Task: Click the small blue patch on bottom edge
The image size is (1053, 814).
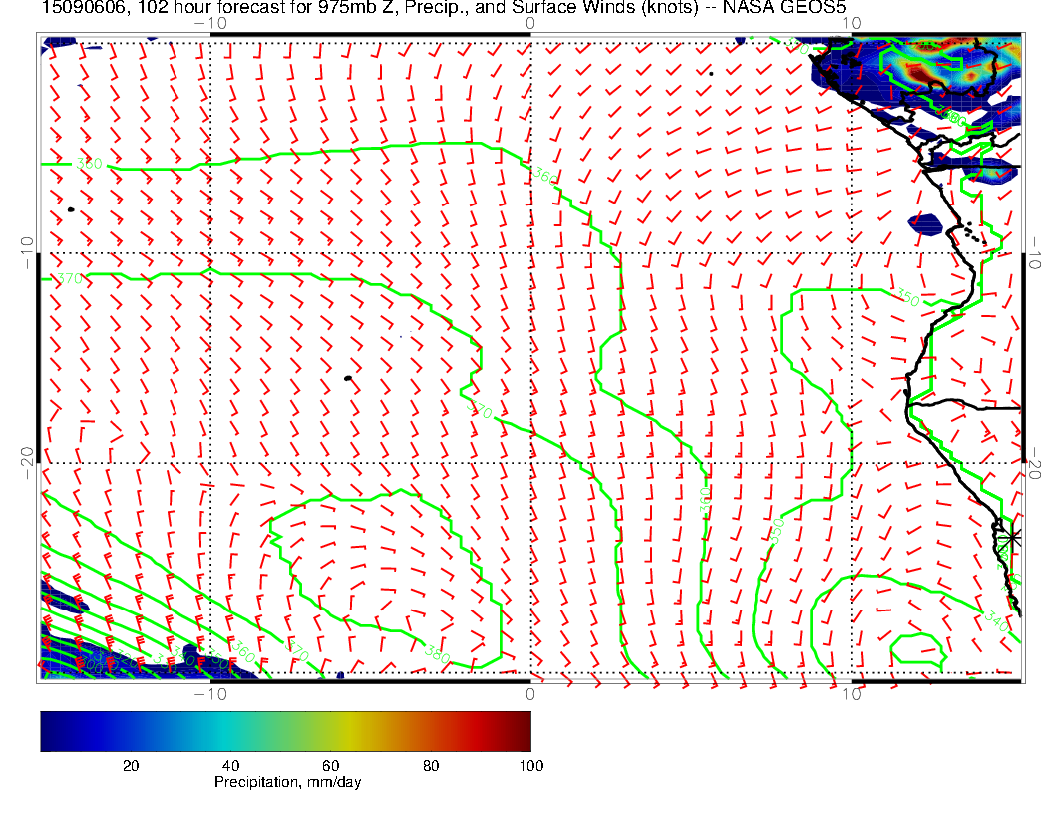Action: click(x=340, y=674)
